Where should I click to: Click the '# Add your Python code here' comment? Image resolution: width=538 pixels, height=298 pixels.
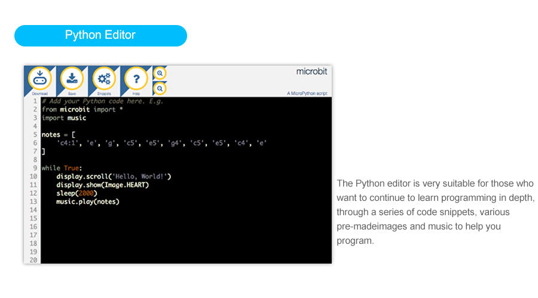click(x=102, y=101)
